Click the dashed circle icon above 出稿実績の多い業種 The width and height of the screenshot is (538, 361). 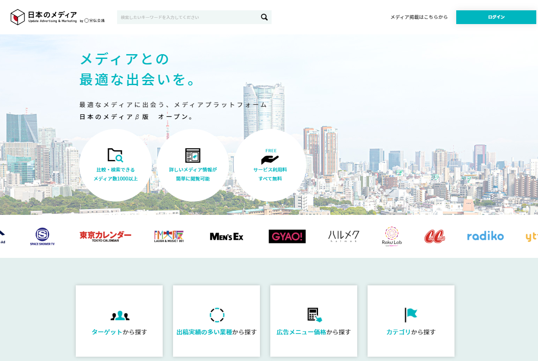[216, 314]
